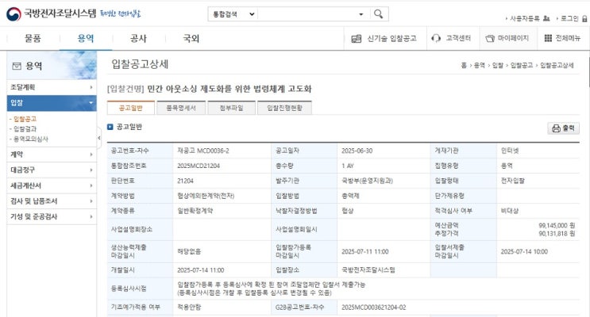Open 신기술 입찰공고 page
Image resolution: width=590 pixels, height=317 pixels.
click(x=391, y=38)
